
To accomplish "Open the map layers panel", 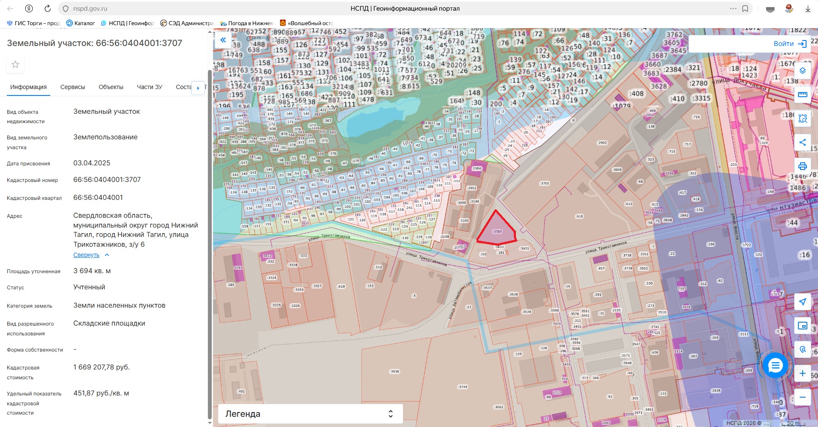I will click(802, 71).
